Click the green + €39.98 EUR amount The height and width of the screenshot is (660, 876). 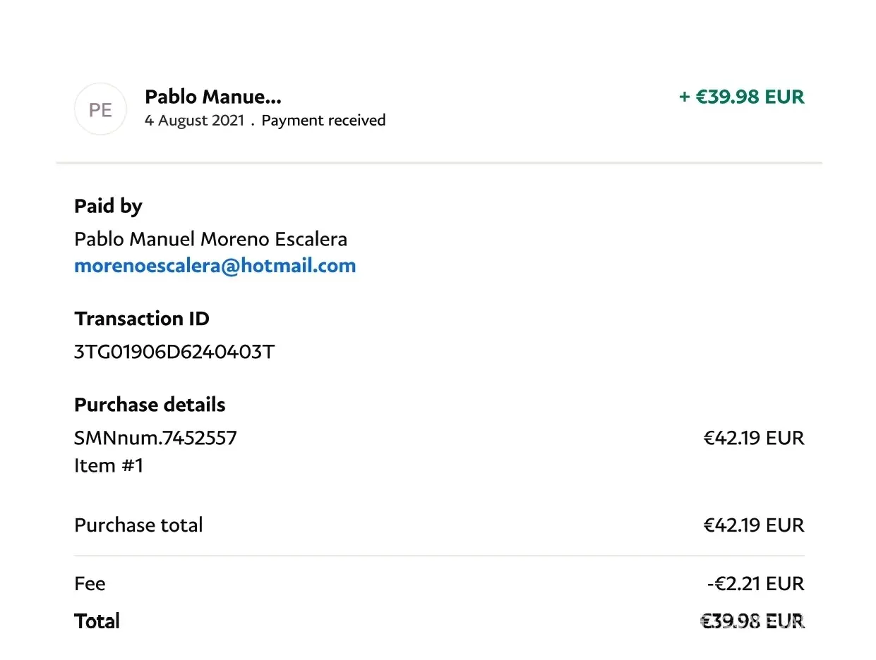click(x=741, y=97)
